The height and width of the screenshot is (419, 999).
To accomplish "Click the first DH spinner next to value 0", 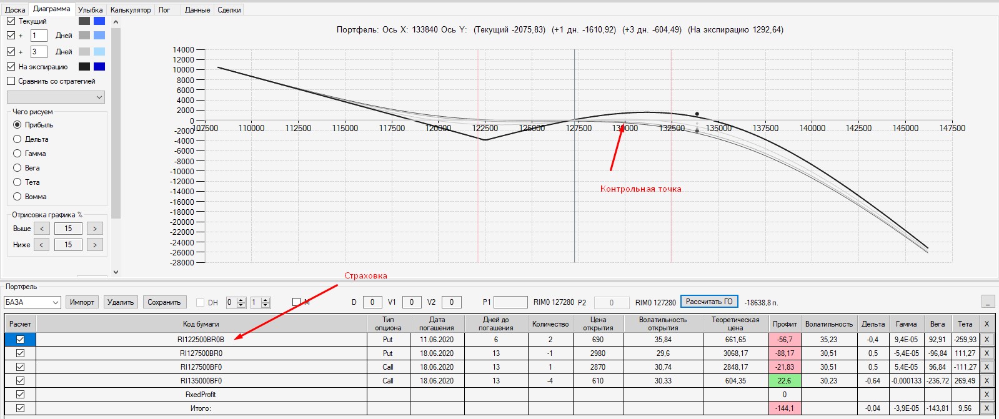I will pyautogui.click(x=242, y=302).
